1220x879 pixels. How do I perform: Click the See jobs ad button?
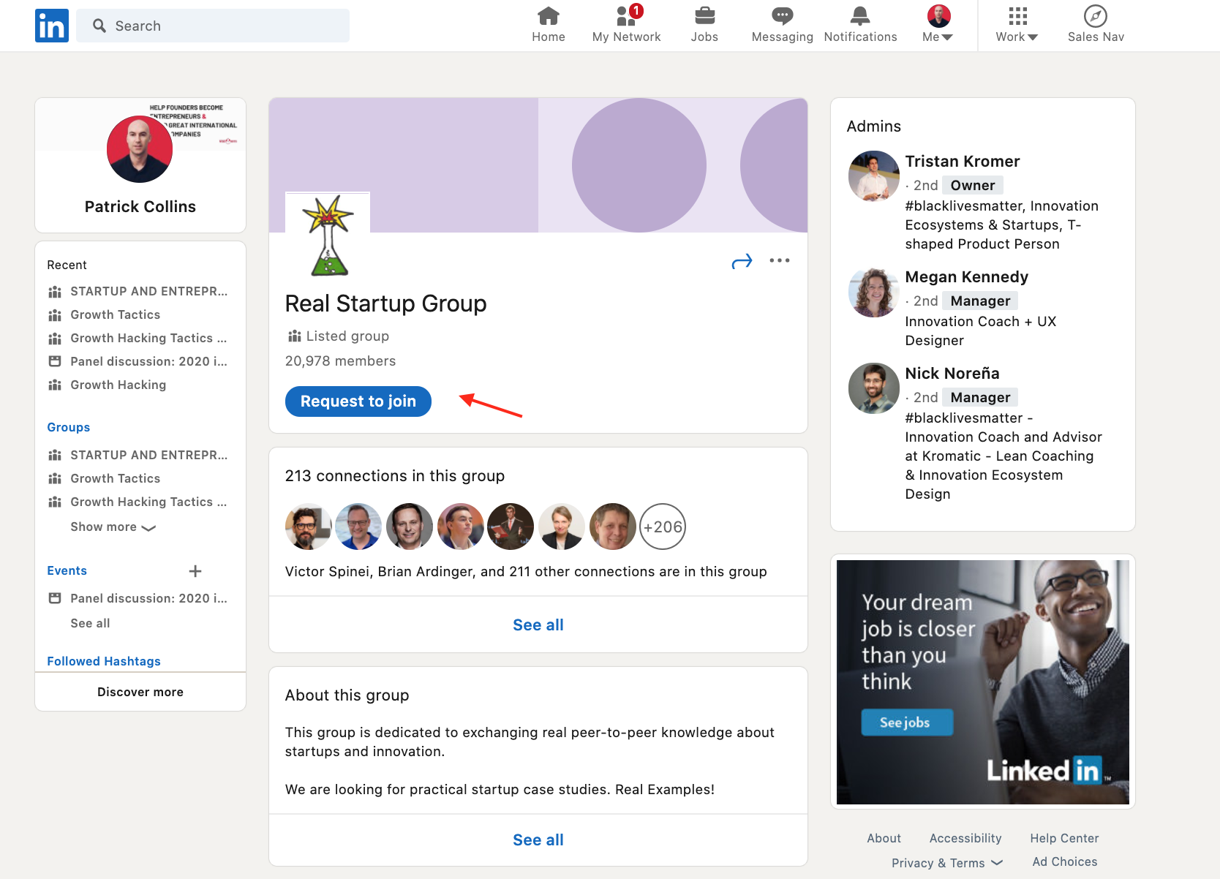[x=906, y=723]
